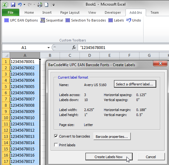Viewport: 169px width, 165px height.
Task: Select row 10 header
Action: pyautogui.click(x=6, y=118)
